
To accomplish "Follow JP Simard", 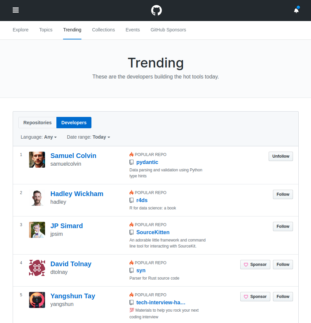I will pos(283,226).
